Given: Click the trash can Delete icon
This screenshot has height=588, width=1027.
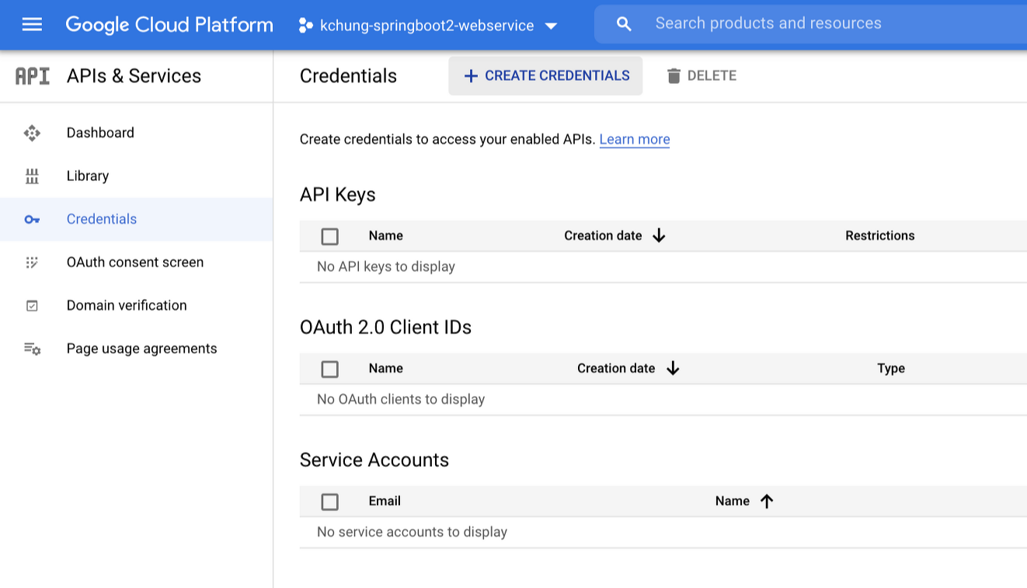Looking at the screenshot, I should pos(674,75).
